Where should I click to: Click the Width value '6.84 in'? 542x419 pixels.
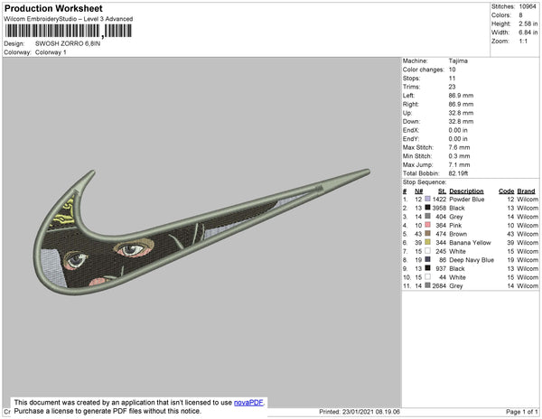pos(528,33)
